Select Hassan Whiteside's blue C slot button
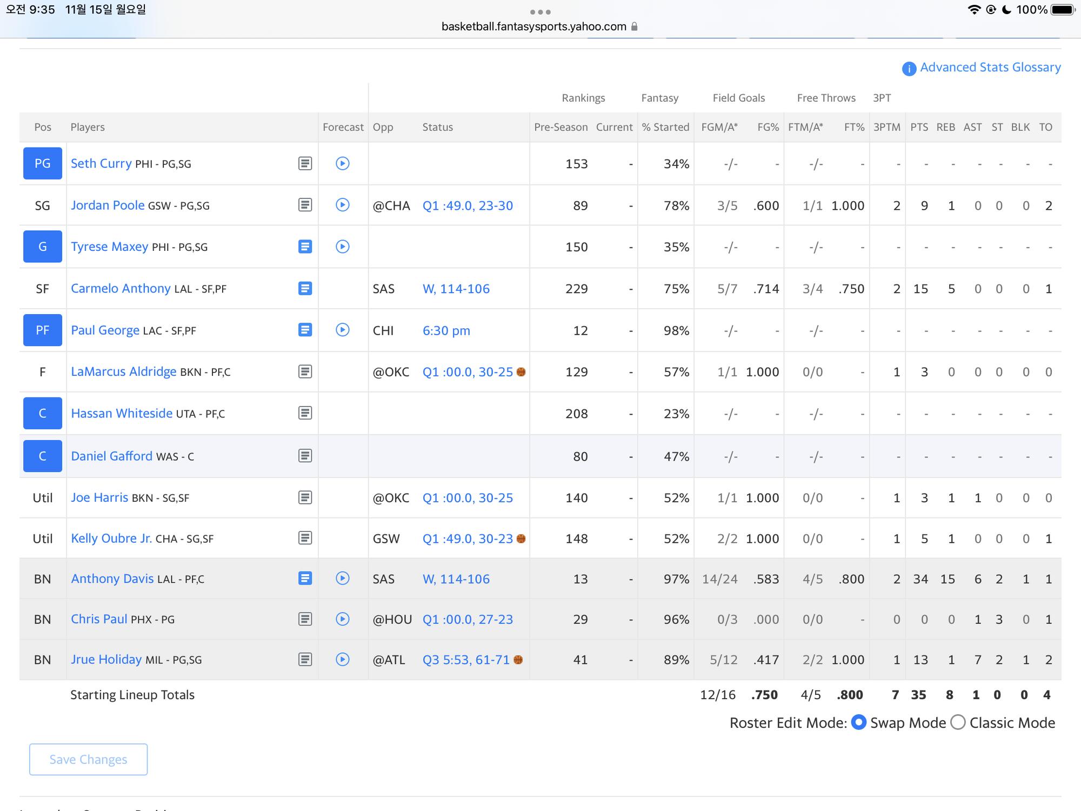 43,414
